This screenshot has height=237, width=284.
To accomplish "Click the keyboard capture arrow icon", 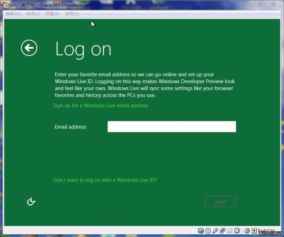I will [254, 230].
